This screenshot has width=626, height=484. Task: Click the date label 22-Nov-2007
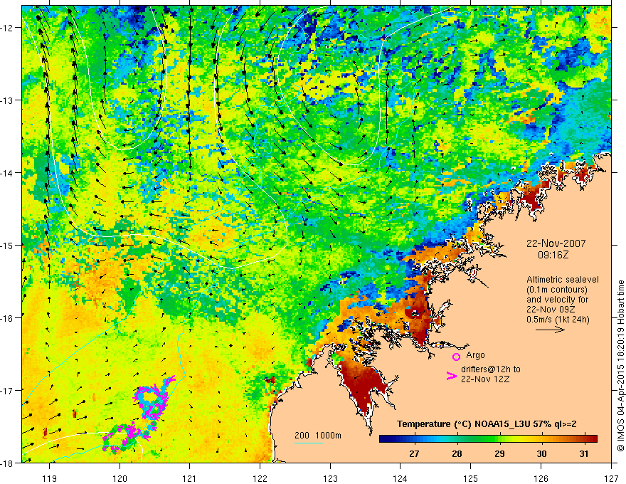pyautogui.click(x=556, y=243)
